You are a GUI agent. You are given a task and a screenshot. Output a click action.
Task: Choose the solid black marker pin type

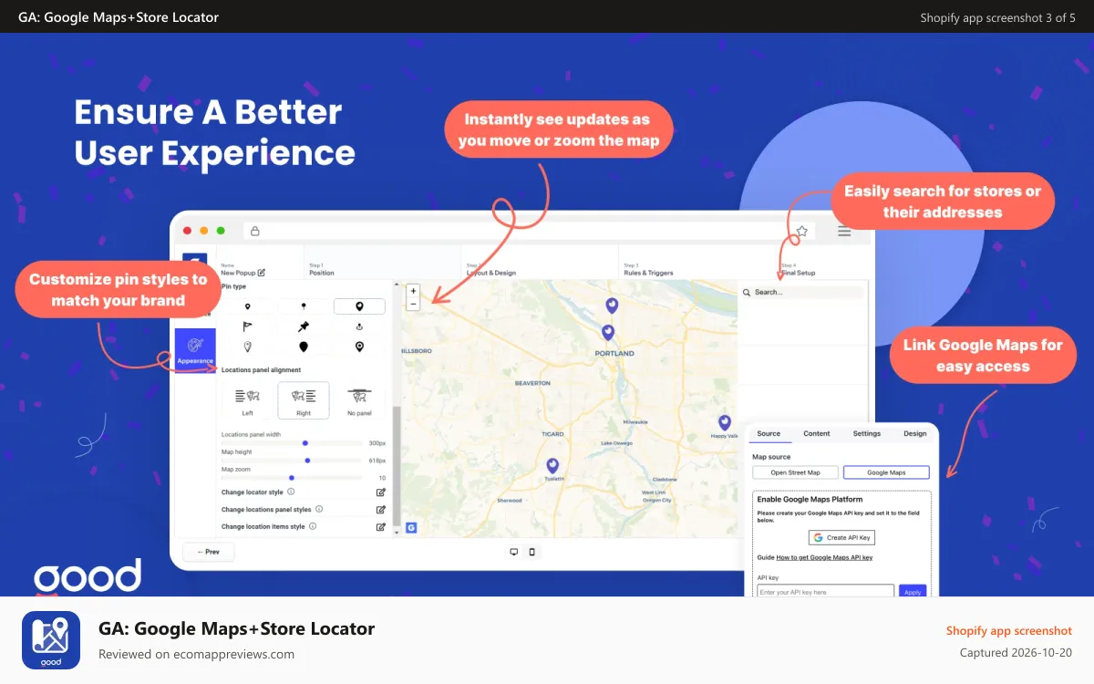pos(304,347)
